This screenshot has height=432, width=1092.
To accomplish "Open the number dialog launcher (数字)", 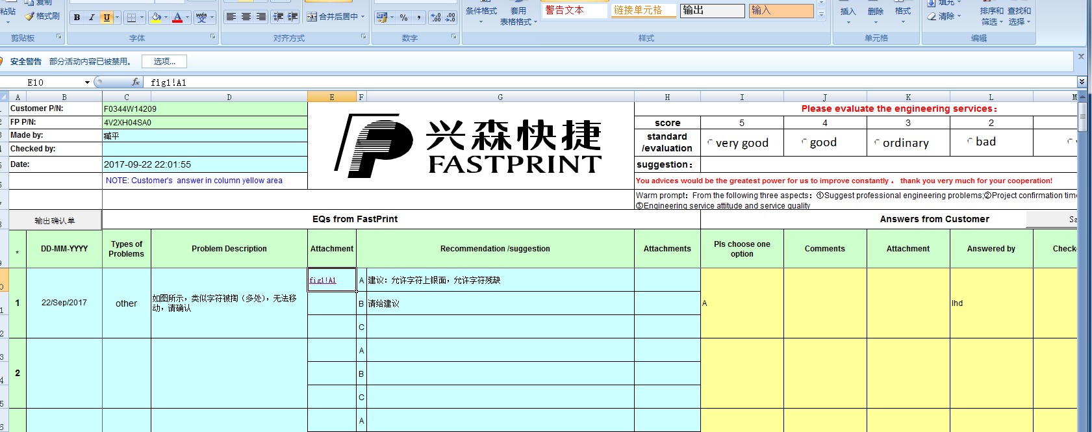I will point(453,37).
